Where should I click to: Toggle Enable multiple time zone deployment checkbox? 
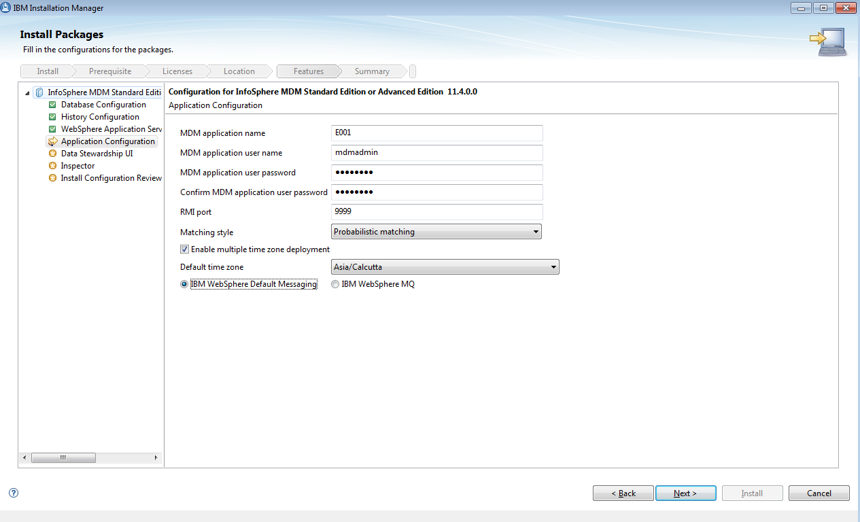coord(184,249)
